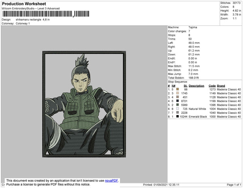Image resolution: width=243 pixels, height=188 pixels.
Task: Select the Zoom value 1:1
Action: (x=234, y=19)
